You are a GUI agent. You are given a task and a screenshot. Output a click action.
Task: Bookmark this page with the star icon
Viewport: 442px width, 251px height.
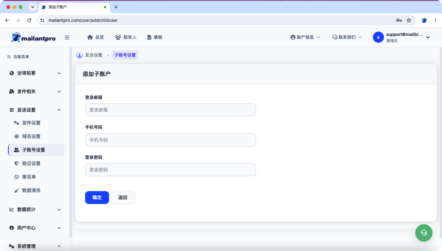(x=409, y=20)
